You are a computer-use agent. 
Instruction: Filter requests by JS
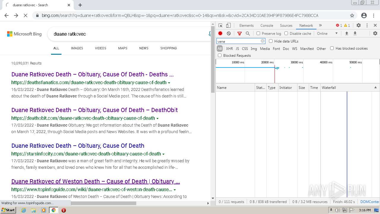tap(237, 48)
